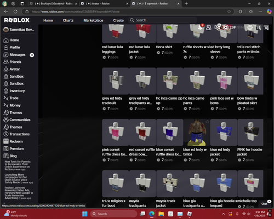Click the Roblox search field

(x=163, y=20)
